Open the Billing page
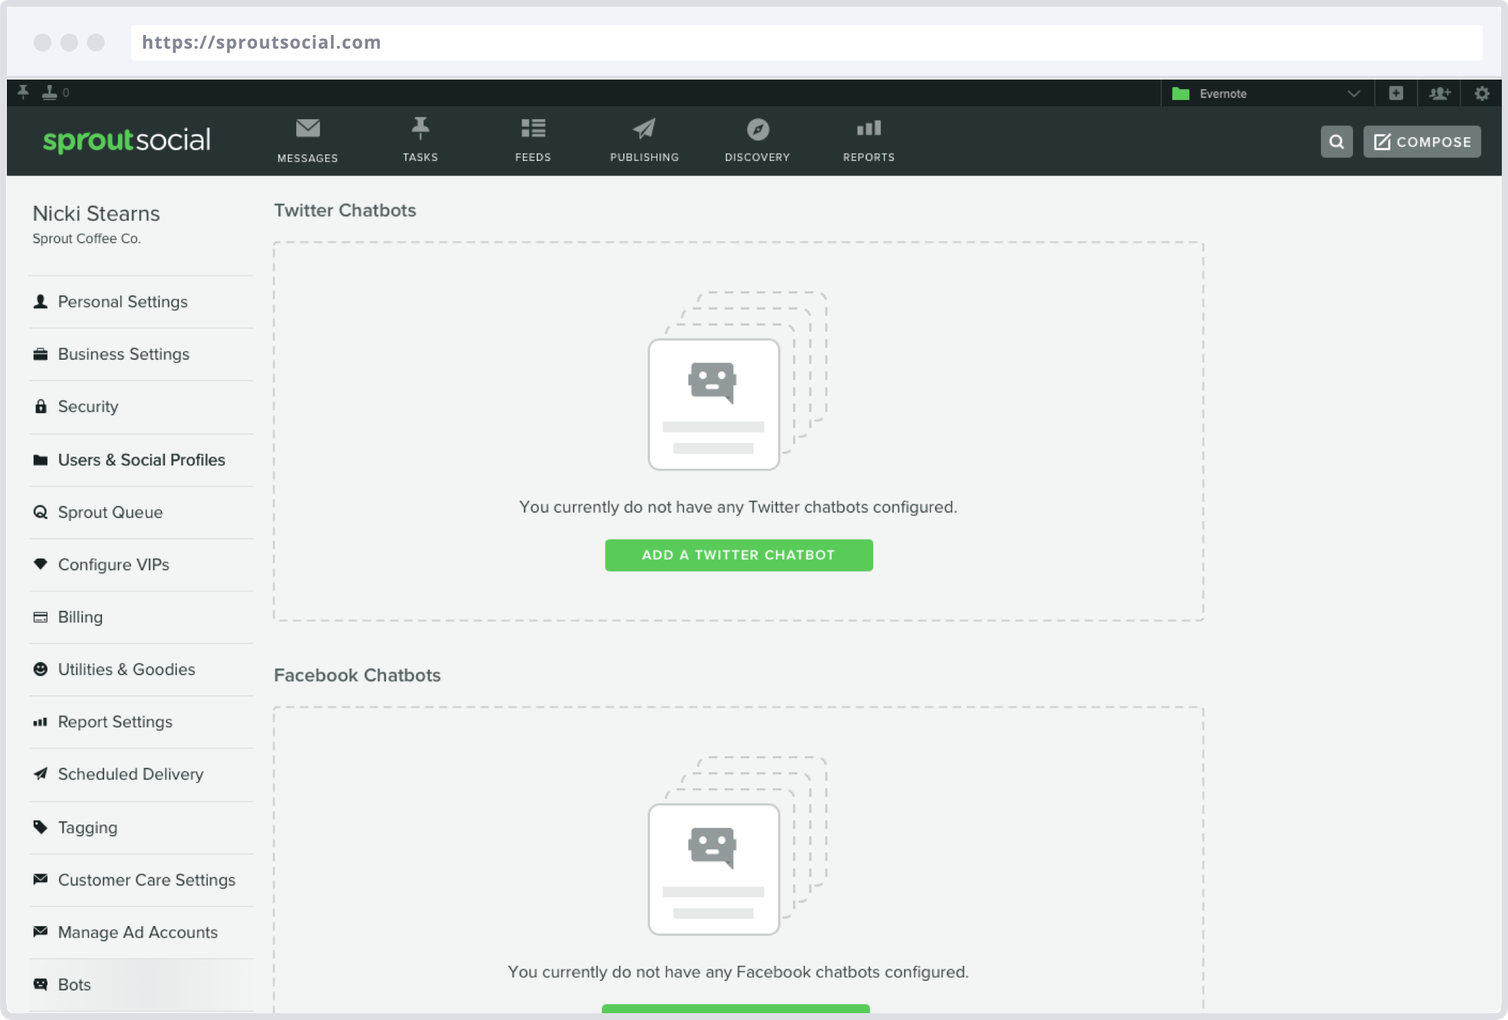The height and width of the screenshot is (1020, 1508). [x=141, y=618]
